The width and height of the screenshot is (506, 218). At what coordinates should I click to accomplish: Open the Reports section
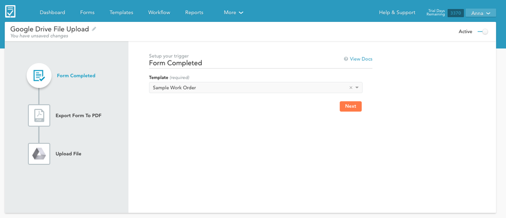click(194, 13)
